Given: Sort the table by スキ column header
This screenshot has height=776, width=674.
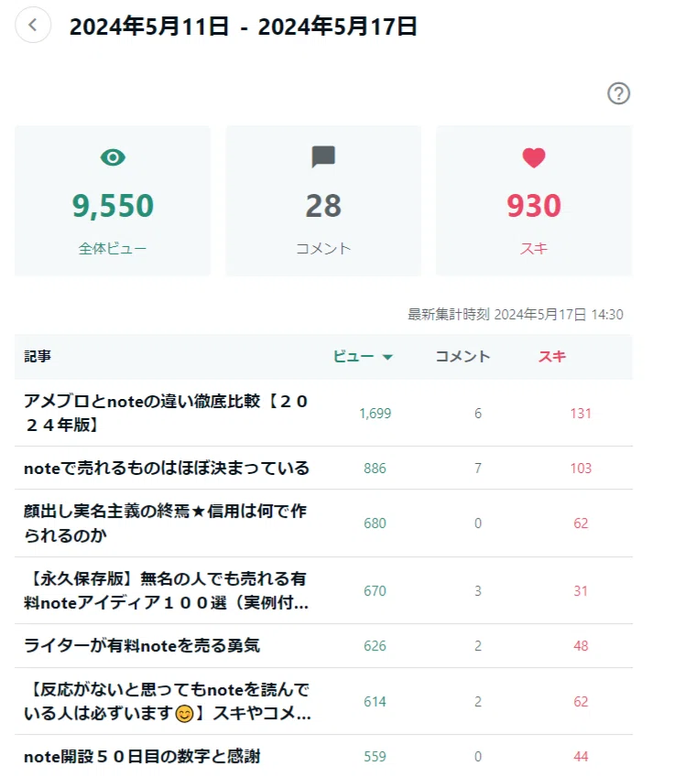Looking at the screenshot, I should (x=552, y=356).
